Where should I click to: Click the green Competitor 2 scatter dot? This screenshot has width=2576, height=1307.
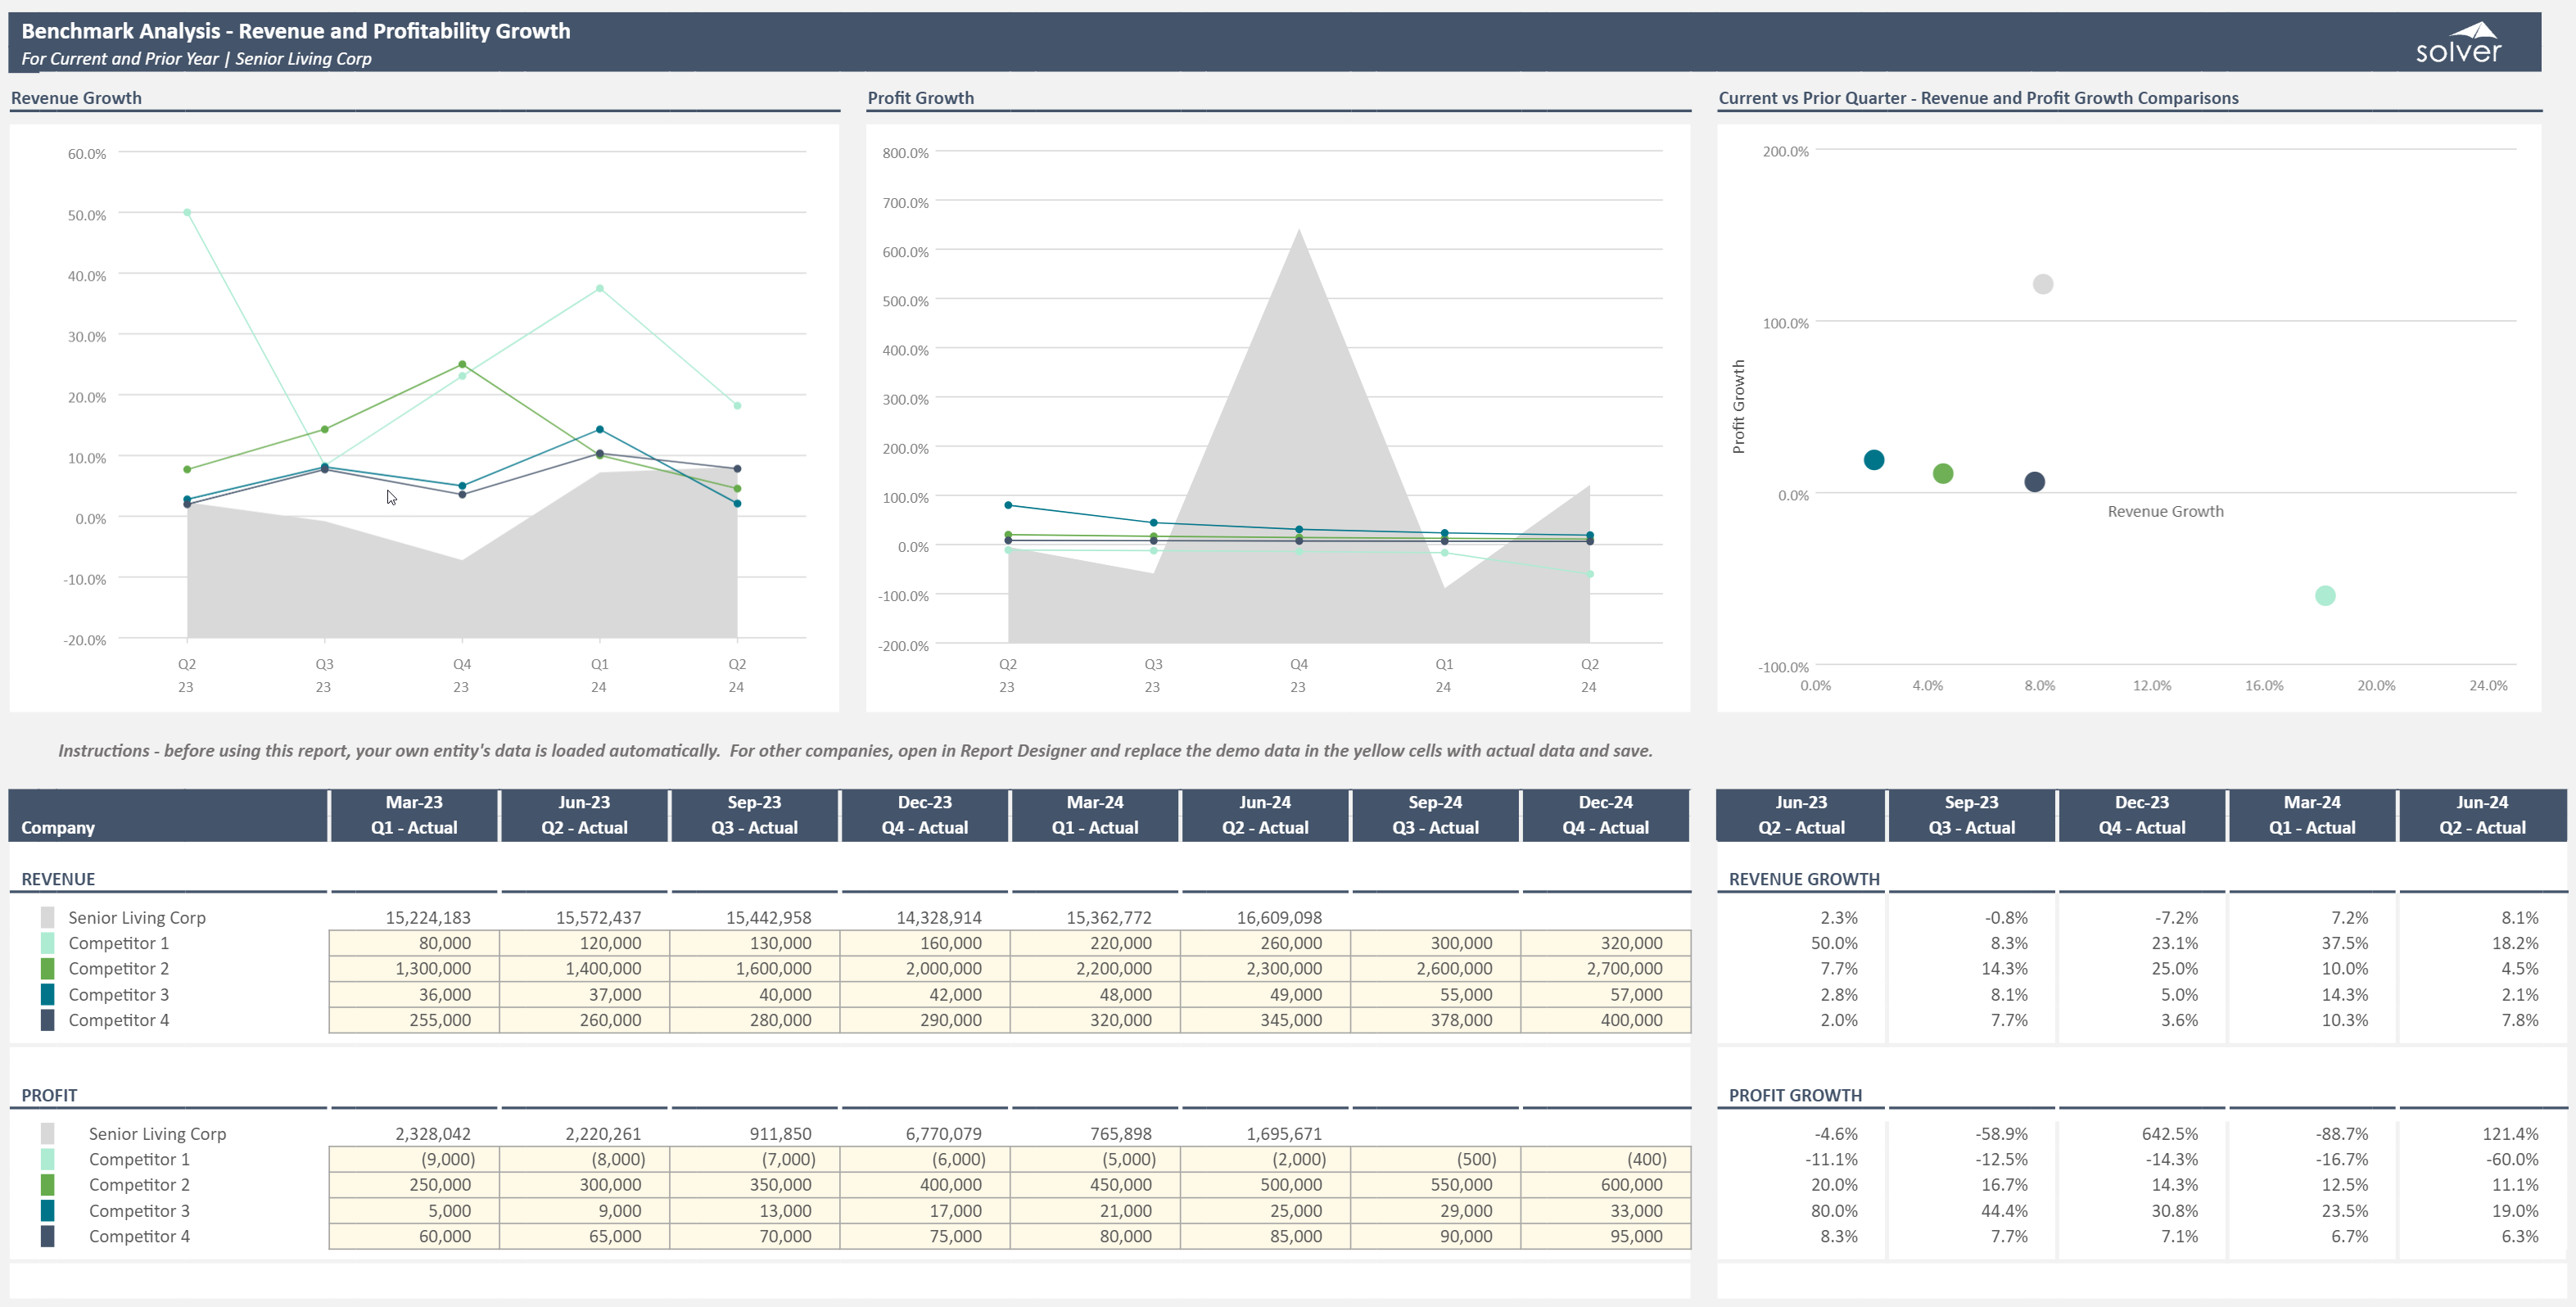1943,473
